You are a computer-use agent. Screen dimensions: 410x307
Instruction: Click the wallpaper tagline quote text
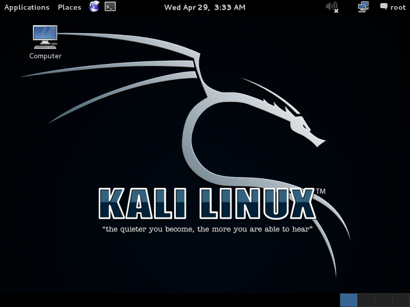click(x=207, y=229)
